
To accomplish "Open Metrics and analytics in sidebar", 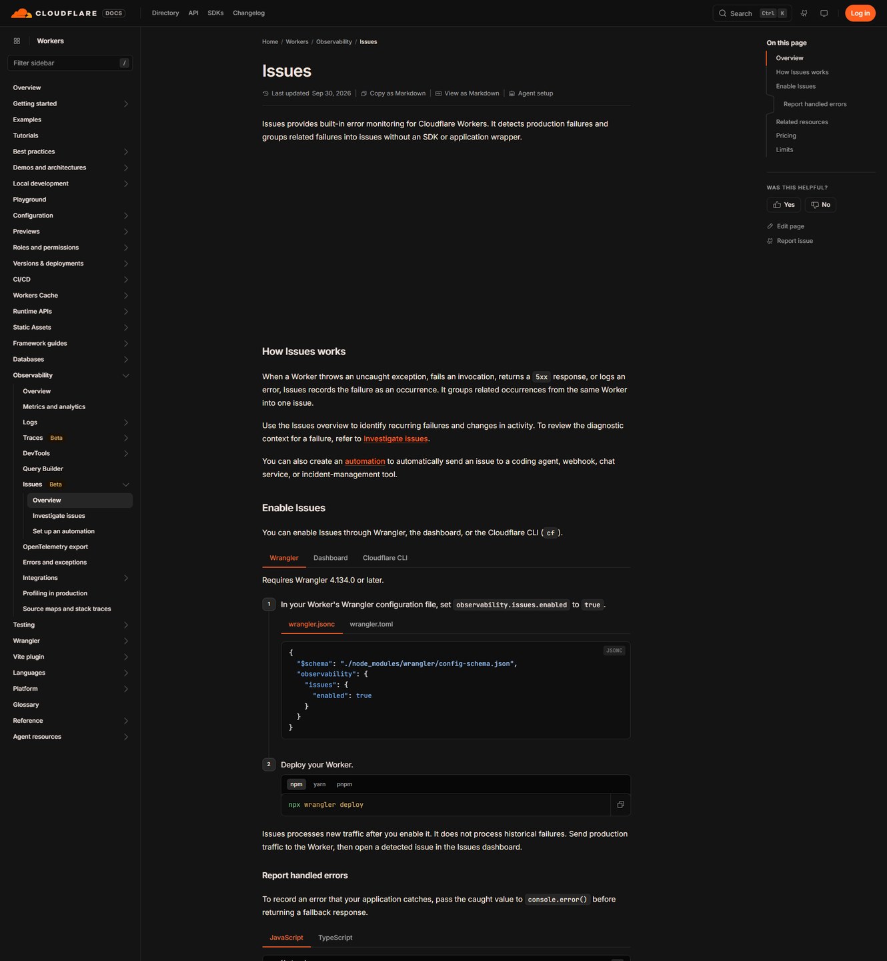I will pos(54,407).
